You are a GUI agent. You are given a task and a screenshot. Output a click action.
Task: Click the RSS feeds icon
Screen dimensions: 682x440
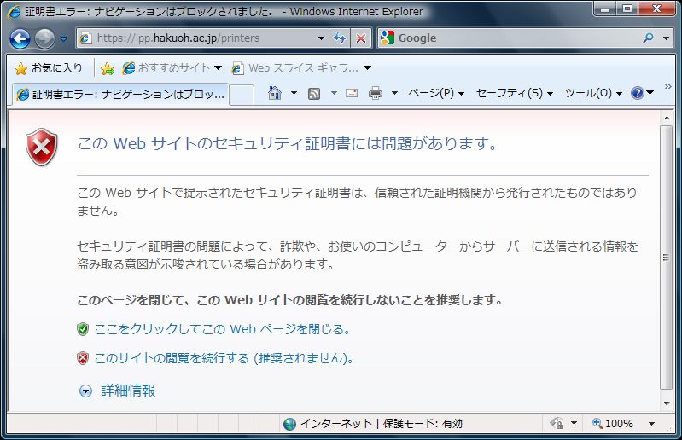[x=314, y=94]
